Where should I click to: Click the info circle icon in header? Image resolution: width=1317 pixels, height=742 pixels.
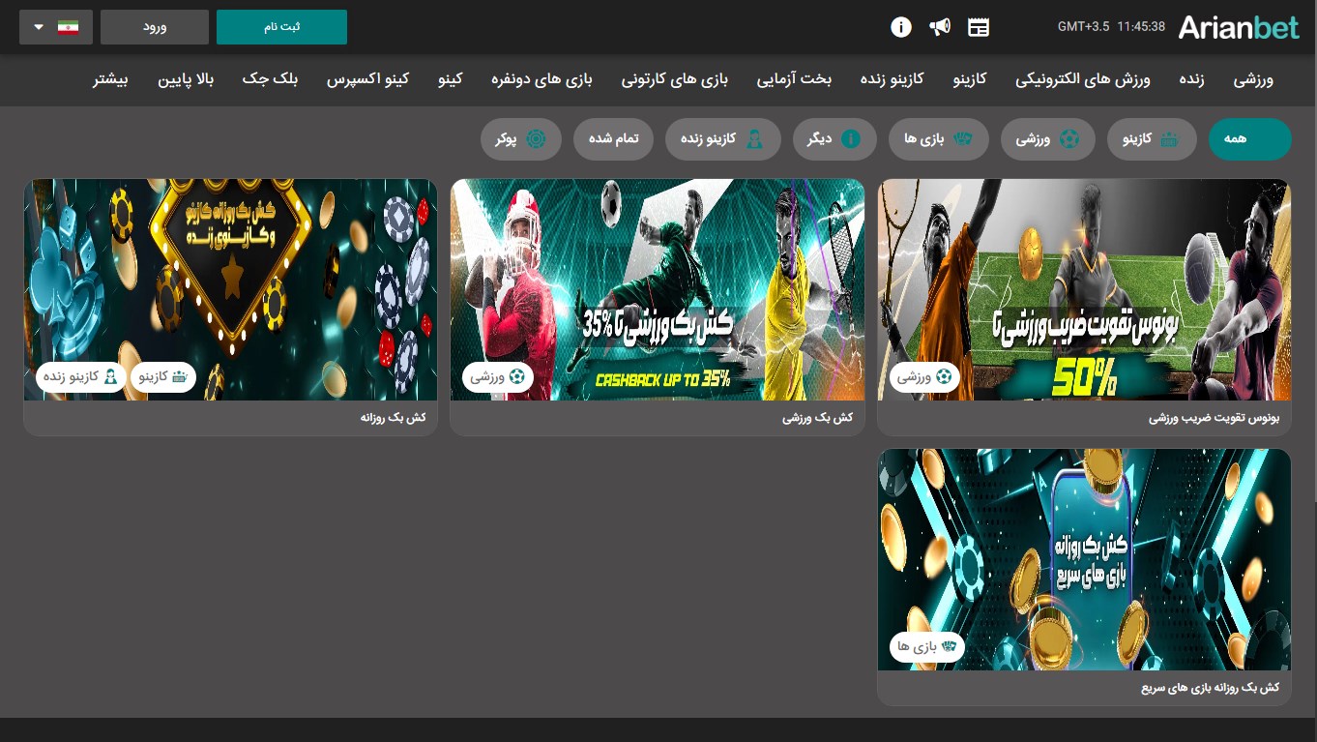click(900, 27)
